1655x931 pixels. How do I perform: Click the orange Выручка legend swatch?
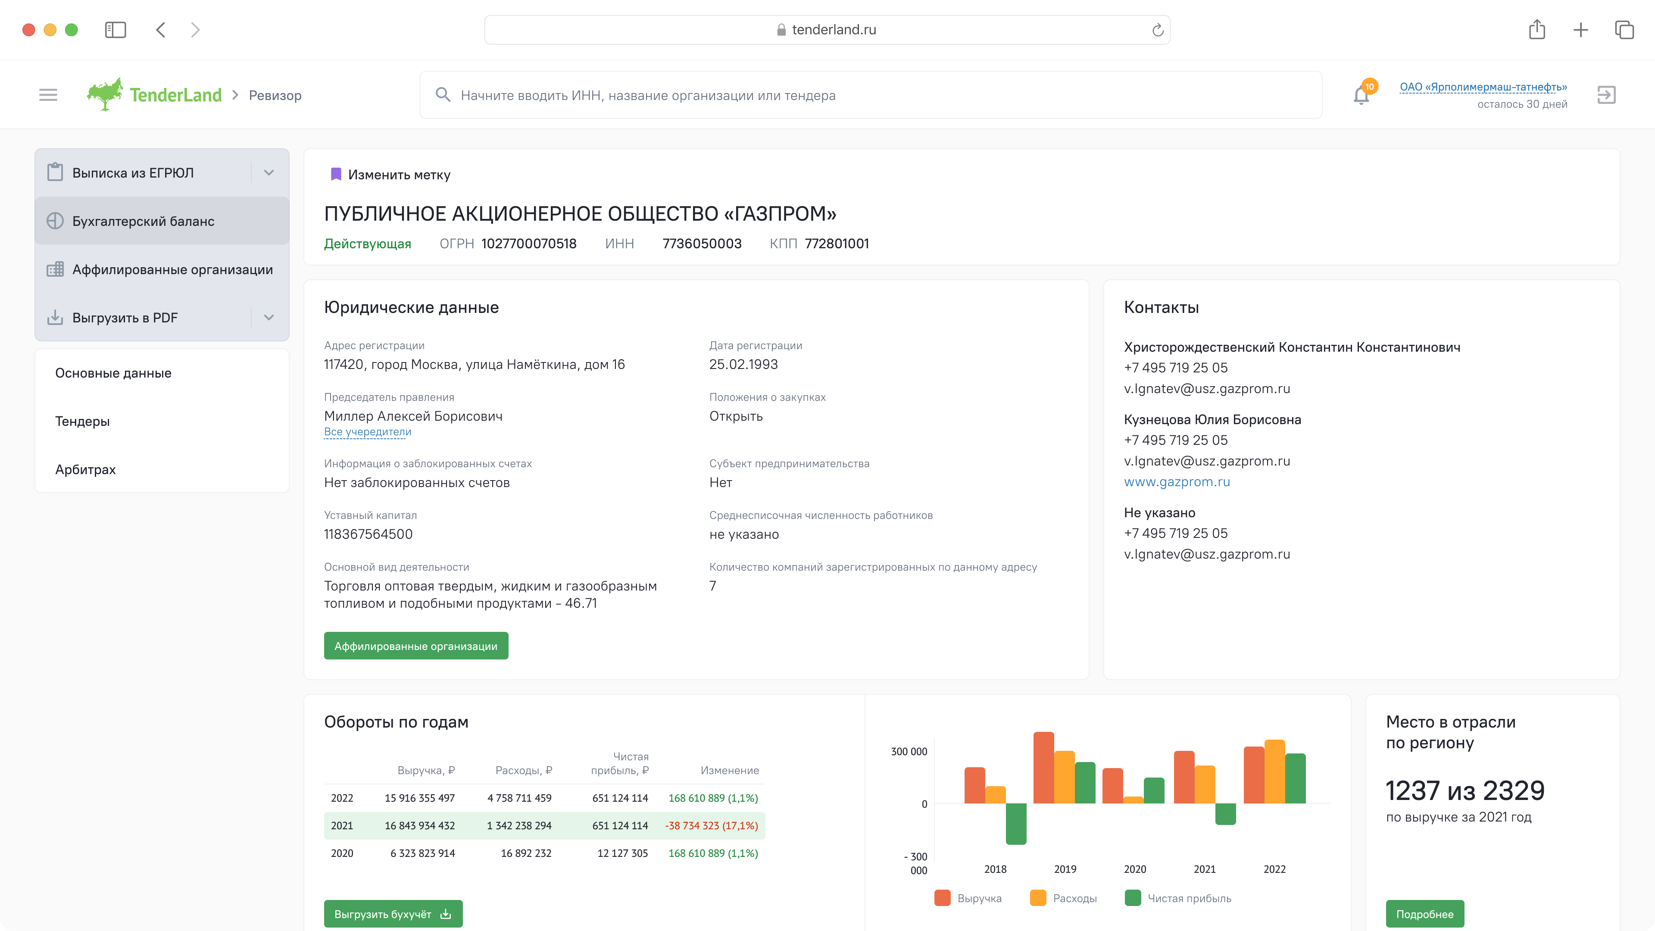point(943,897)
